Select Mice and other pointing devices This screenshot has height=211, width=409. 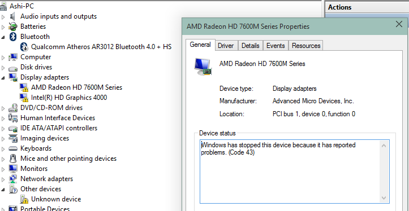tap(68, 159)
